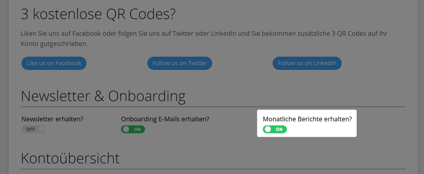Toggle the ON switch under Onboarding E-Mails

[x=133, y=129]
